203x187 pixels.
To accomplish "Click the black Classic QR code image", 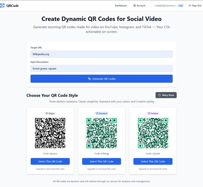I will (x=50, y=133).
